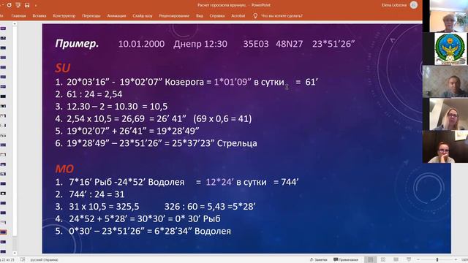Click the slide panel scroll down arrow
468x263 pixels.
point(15,253)
